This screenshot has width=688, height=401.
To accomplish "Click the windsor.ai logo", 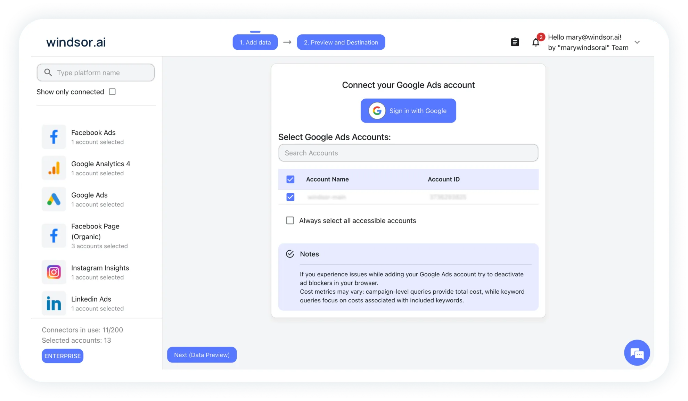I will pyautogui.click(x=76, y=42).
